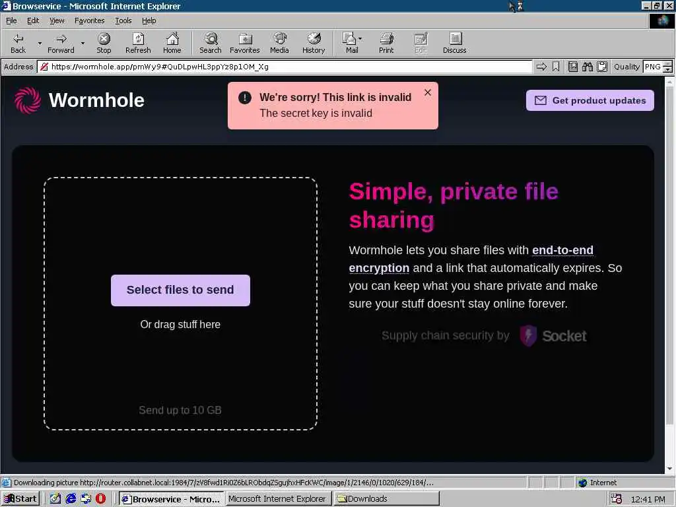Click the bookmark ribbon icon
This screenshot has height=507, width=676.
556,67
